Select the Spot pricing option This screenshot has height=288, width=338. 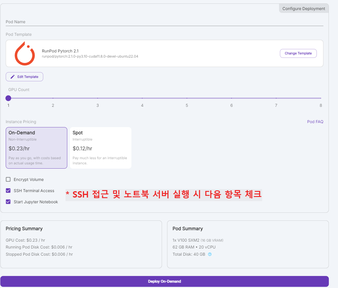click(x=100, y=148)
